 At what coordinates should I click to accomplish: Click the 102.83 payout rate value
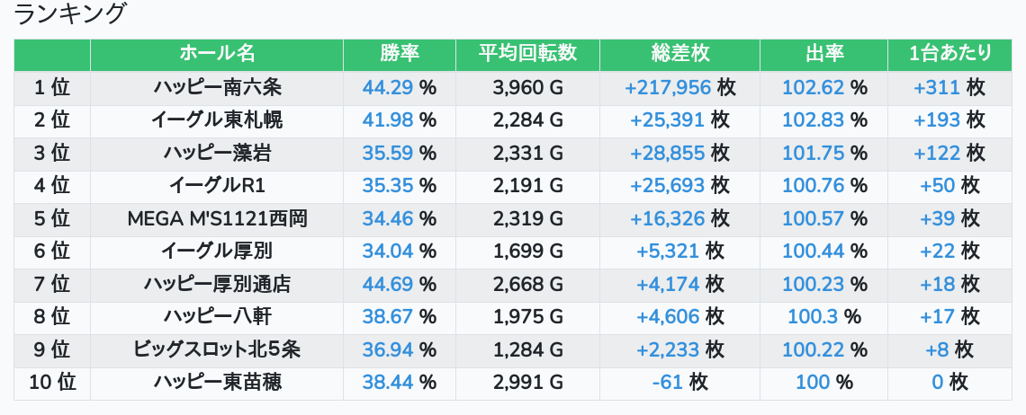(x=814, y=120)
